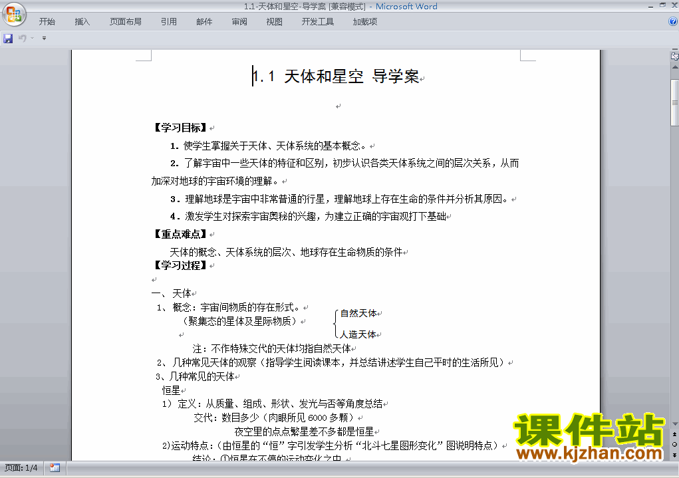Viewport: 679px width, 478px height.
Task: Open the 开发工具 ribbon tab
Action: point(318,22)
